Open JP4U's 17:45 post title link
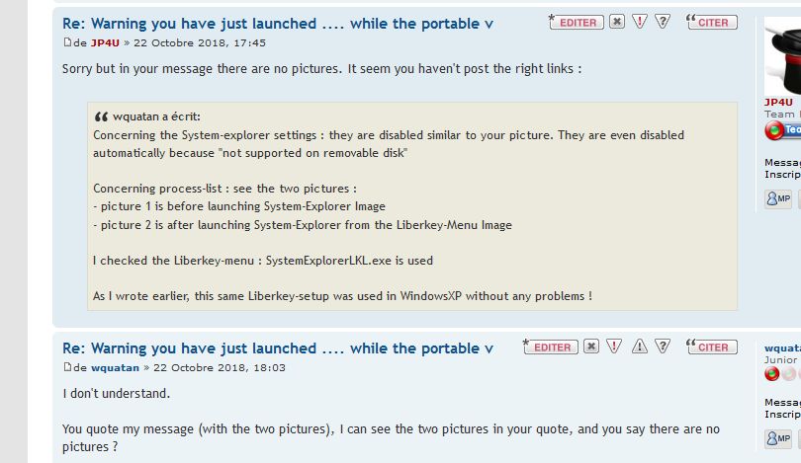Image resolution: width=801 pixels, height=463 pixels. (278, 24)
